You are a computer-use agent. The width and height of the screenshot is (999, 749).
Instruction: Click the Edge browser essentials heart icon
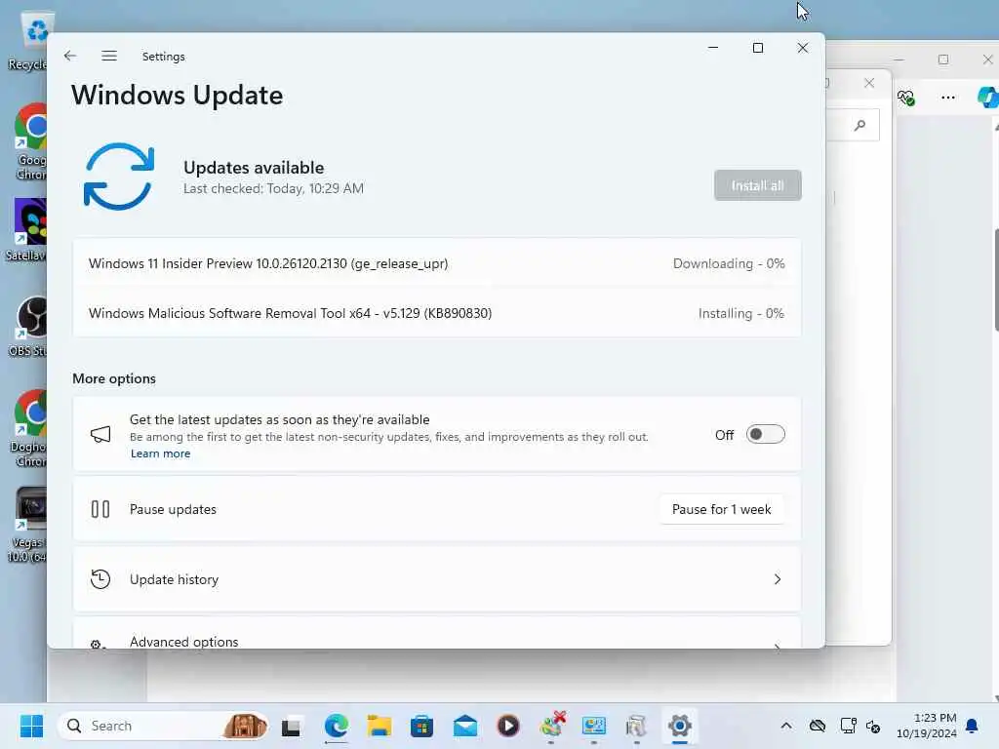tap(906, 98)
